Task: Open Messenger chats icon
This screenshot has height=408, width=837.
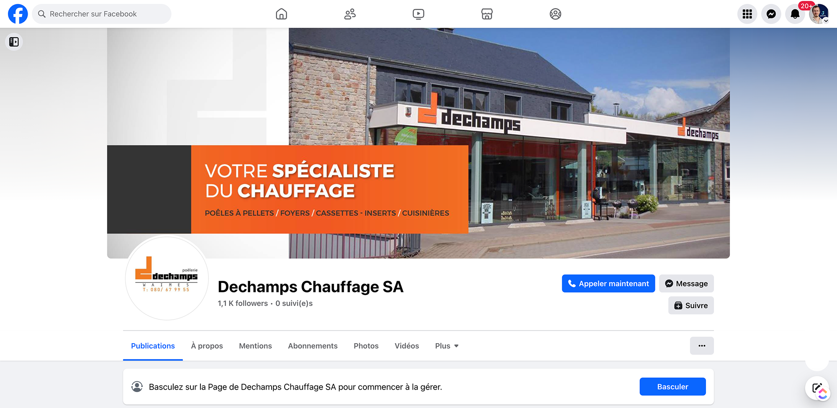Action: pyautogui.click(x=771, y=14)
